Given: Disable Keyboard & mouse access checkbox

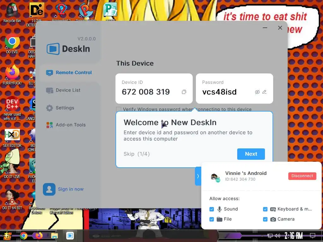Looking at the screenshot, I should (265, 209).
